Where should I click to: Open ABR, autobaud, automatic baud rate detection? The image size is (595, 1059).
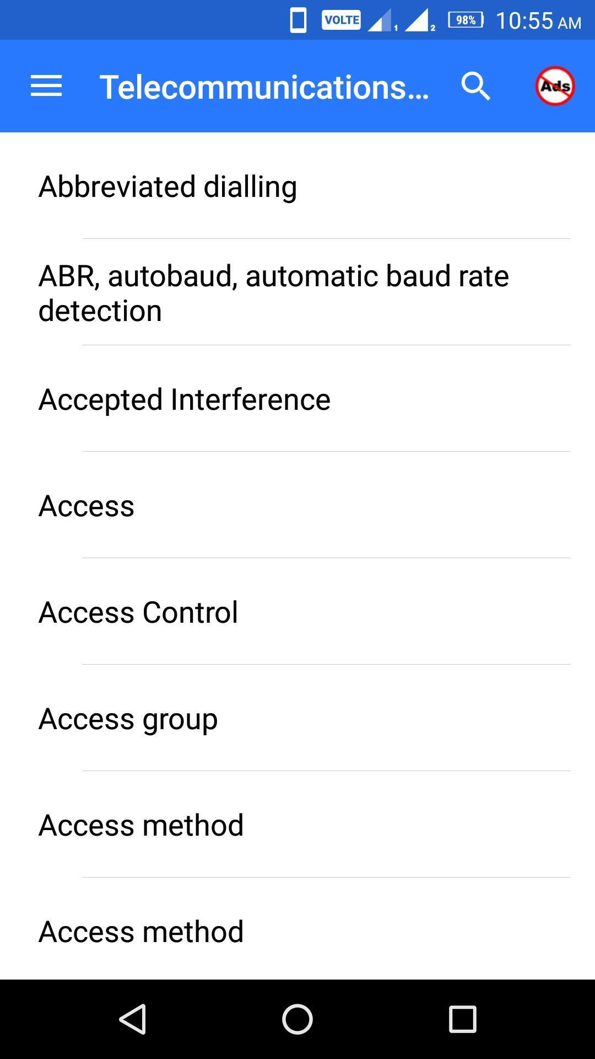[297, 292]
